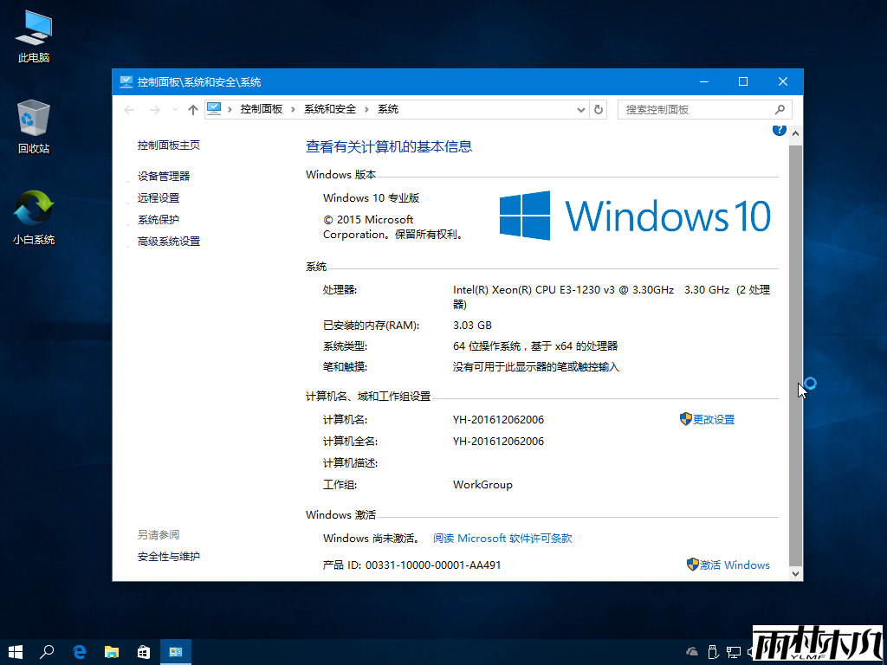Open 系统保护 from the sidebar
Image resolution: width=887 pixels, height=665 pixels.
click(x=159, y=219)
